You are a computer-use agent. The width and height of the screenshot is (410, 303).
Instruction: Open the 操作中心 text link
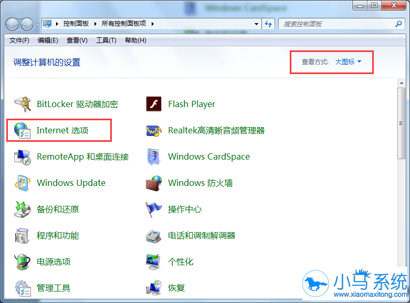[185, 210]
